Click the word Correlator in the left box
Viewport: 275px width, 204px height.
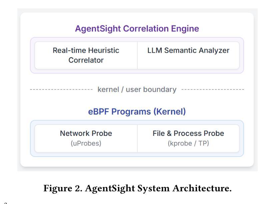click(86, 60)
